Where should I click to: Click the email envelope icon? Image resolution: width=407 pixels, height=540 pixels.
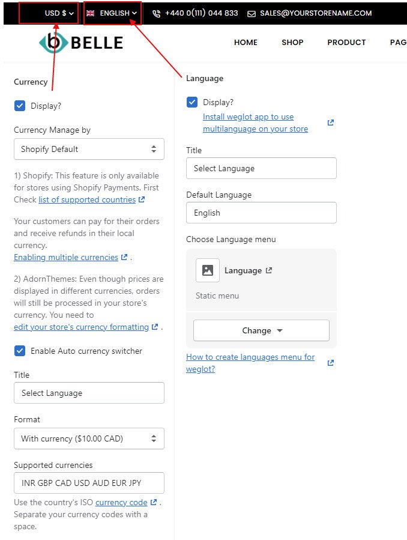click(251, 13)
